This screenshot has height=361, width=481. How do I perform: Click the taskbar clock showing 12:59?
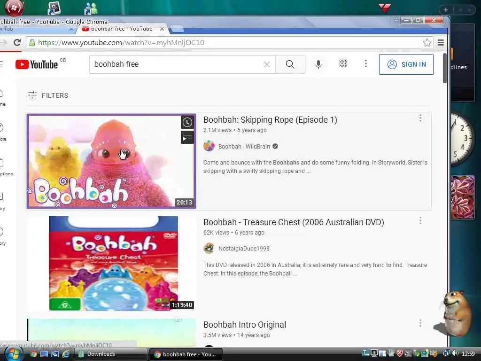(x=468, y=353)
